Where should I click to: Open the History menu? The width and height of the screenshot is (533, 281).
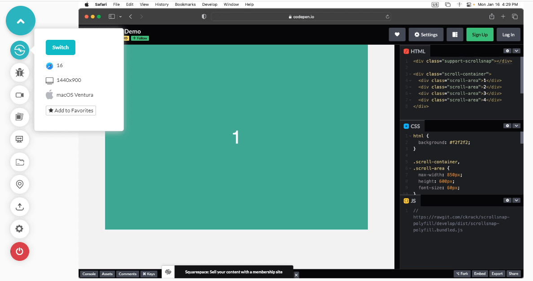[x=162, y=4]
